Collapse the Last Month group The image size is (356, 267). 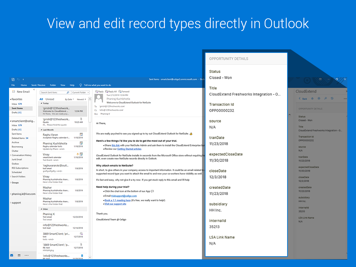pyautogui.click(x=41, y=130)
